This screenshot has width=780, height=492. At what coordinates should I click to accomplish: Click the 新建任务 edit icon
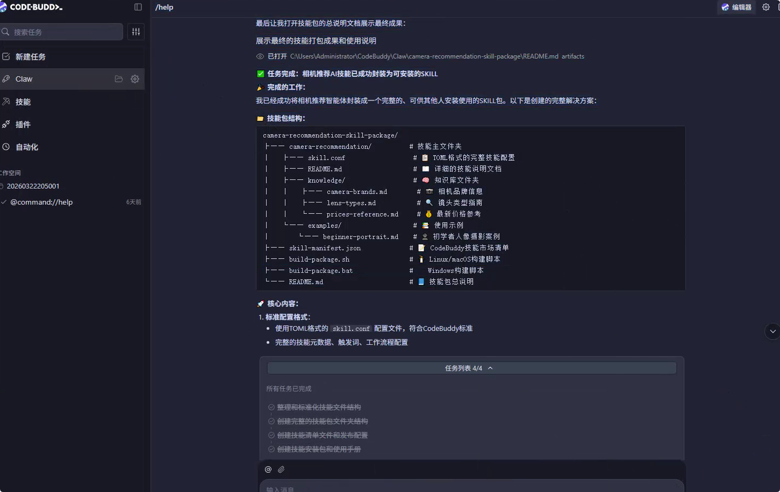(x=6, y=56)
